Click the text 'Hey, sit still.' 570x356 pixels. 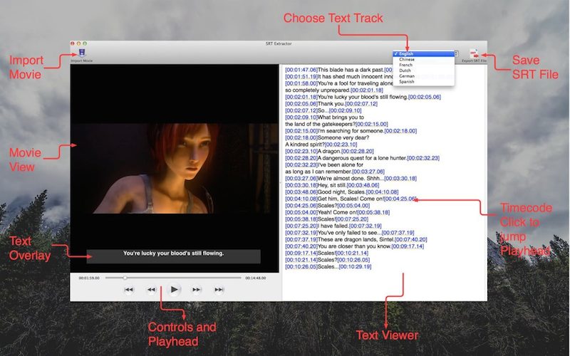332,185
